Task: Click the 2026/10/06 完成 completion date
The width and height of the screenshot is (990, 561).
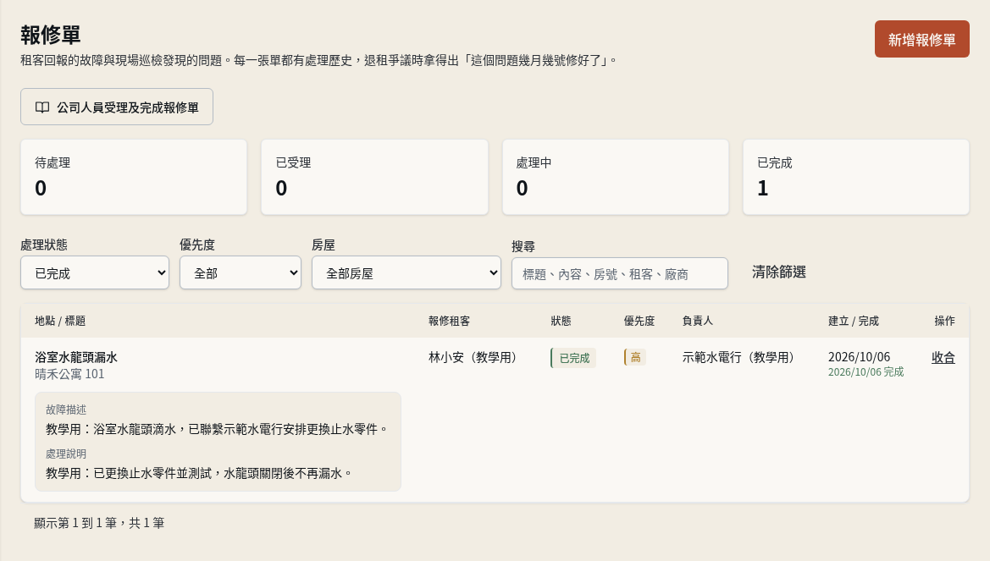Action: point(866,372)
